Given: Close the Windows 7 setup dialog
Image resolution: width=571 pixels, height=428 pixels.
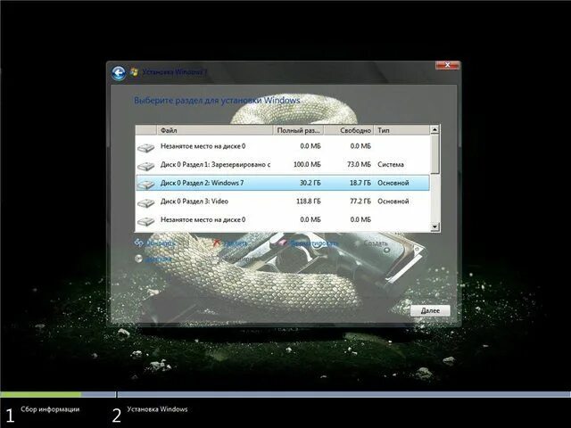Looking at the screenshot, I should tap(448, 65).
